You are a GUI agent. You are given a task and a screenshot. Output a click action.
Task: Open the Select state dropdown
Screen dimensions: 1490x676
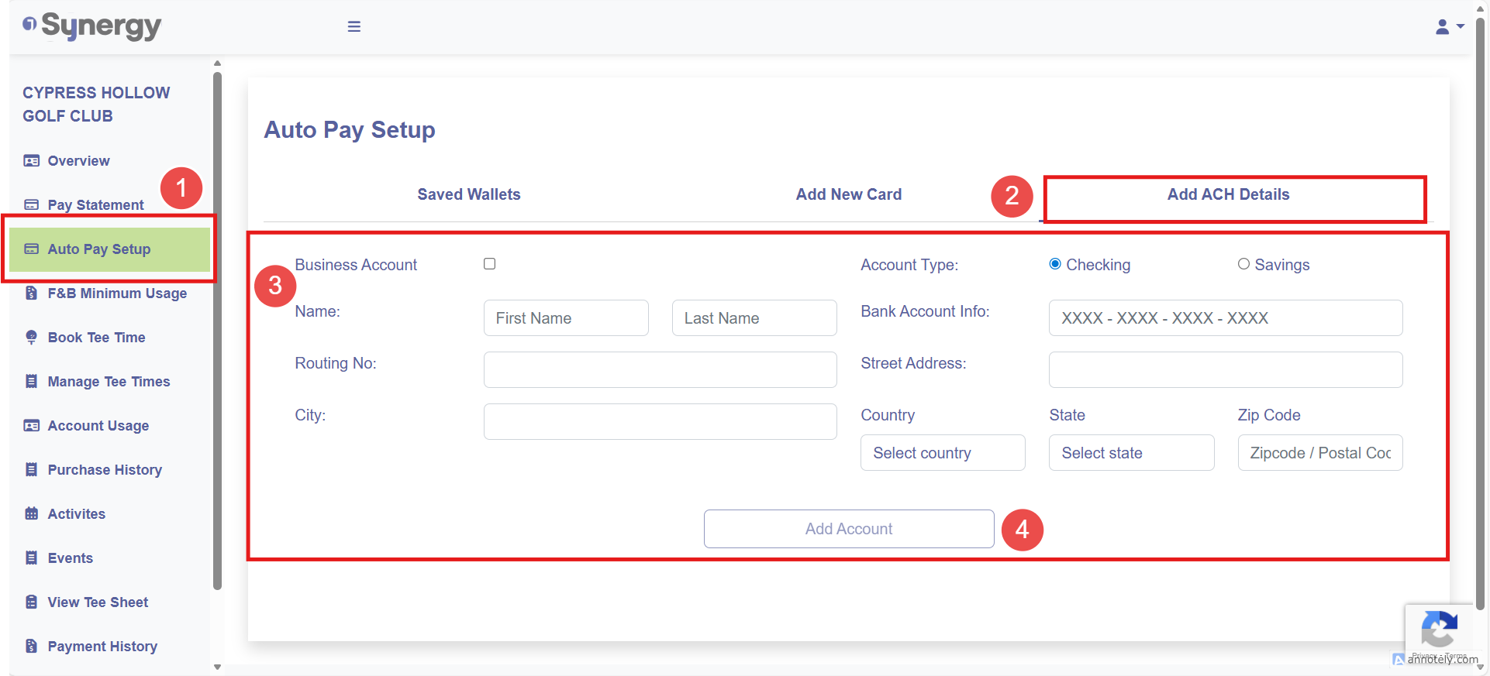pos(1130,453)
